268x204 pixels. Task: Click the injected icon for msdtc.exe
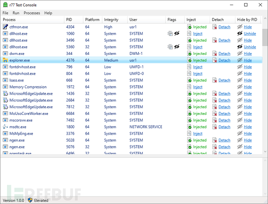coord(189,127)
